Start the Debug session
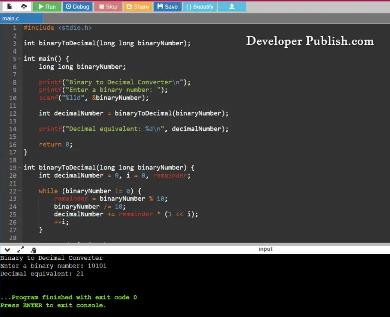 point(77,7)
